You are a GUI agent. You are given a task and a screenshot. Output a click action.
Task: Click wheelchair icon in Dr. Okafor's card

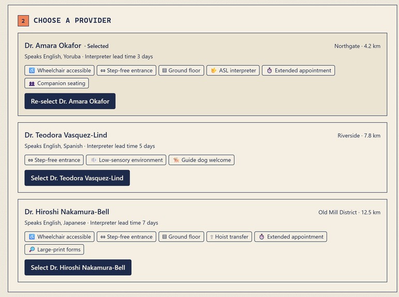click(x=32, y=70)
